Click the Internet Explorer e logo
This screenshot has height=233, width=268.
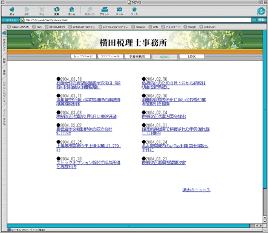point(261,11)
